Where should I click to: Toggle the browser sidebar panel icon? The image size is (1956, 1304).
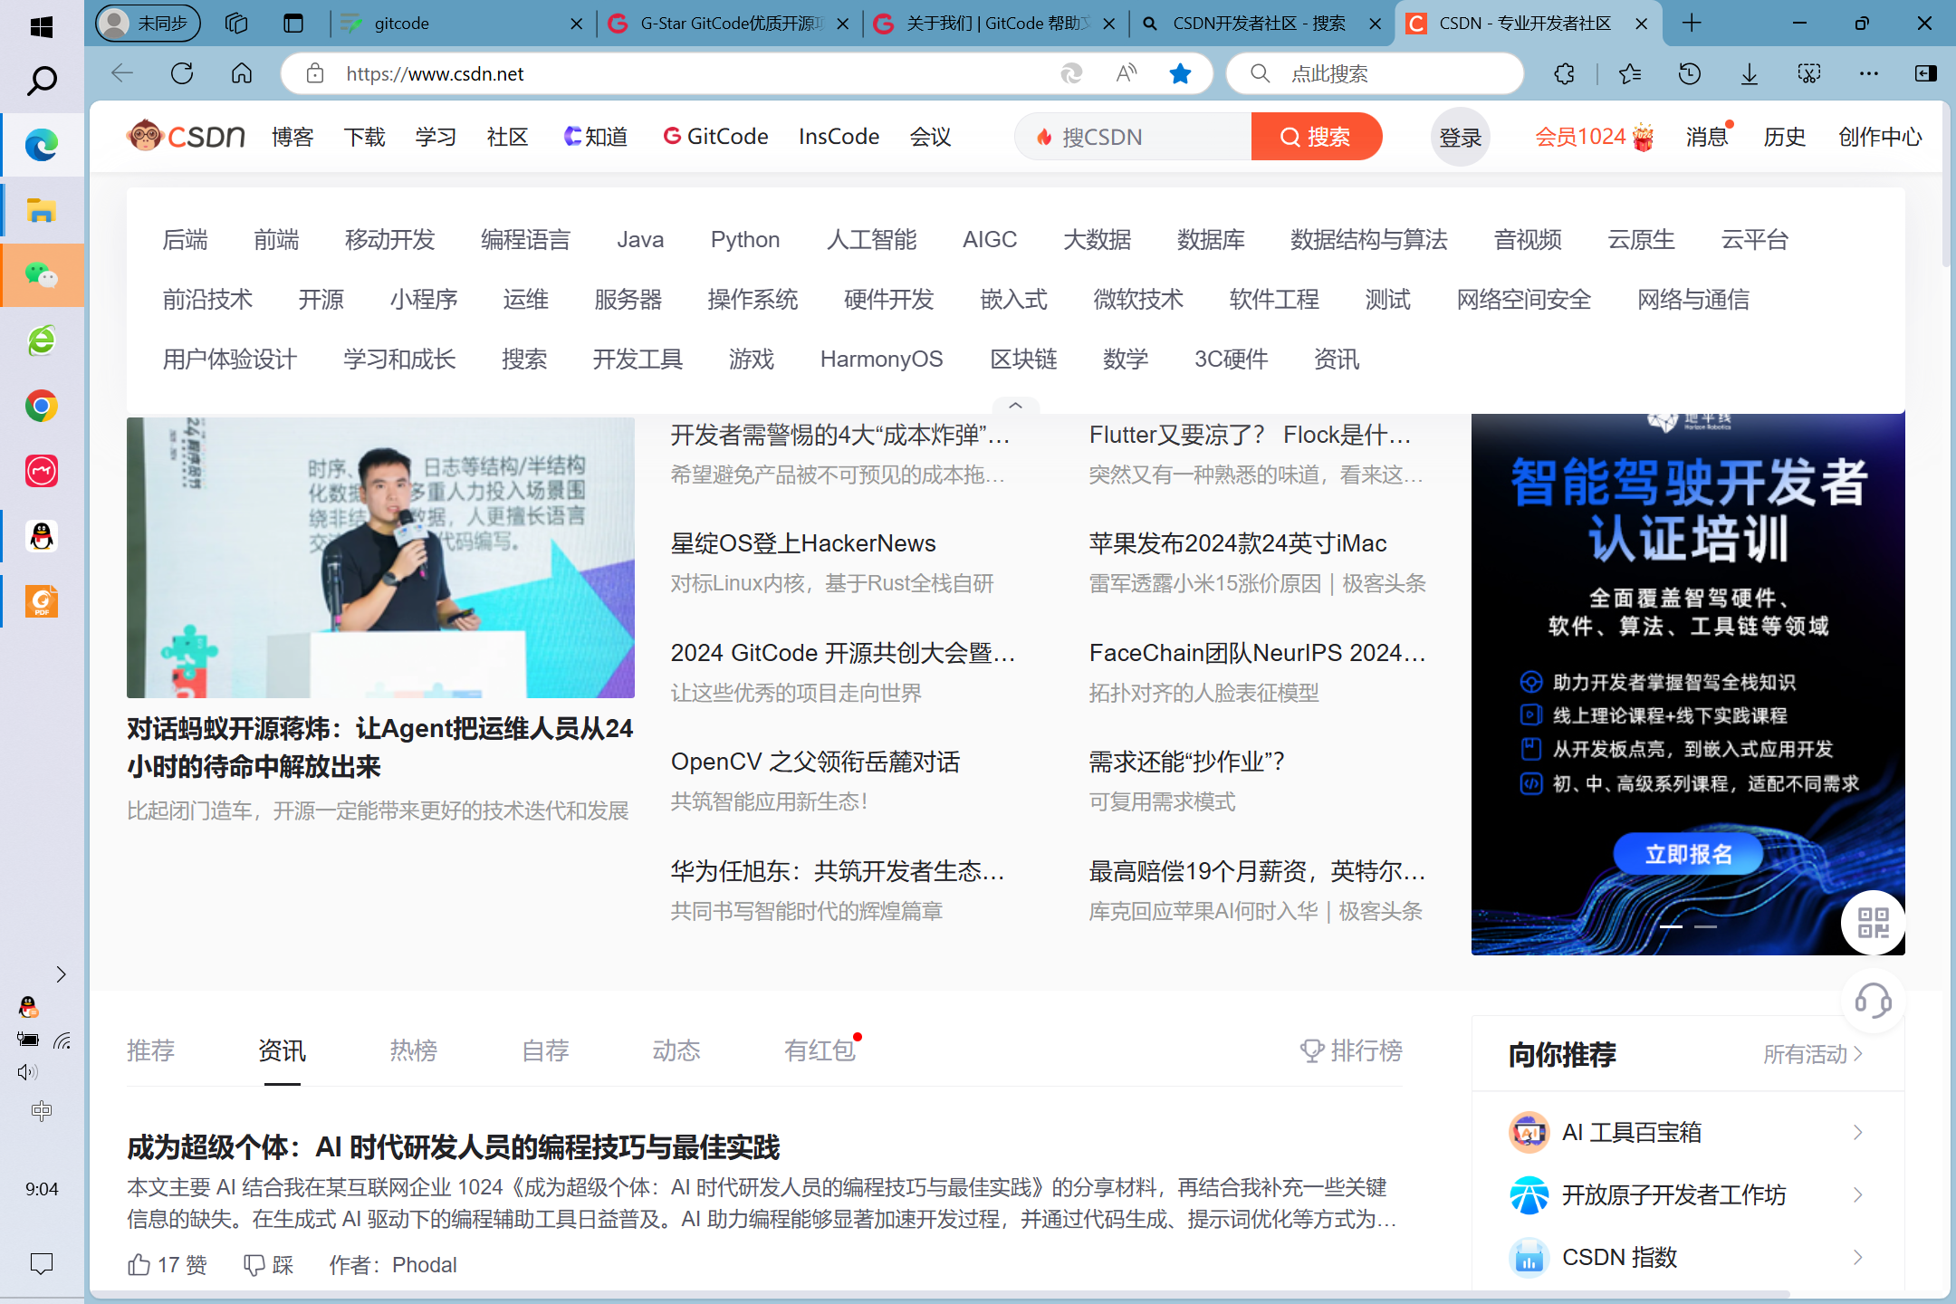click(x=1926, y=73)
